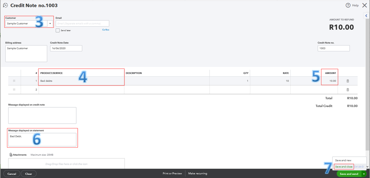This screenshot has height=178, width=370.
Task: Click Message displayed on credit note box
Action: click(x=42, y=115)
